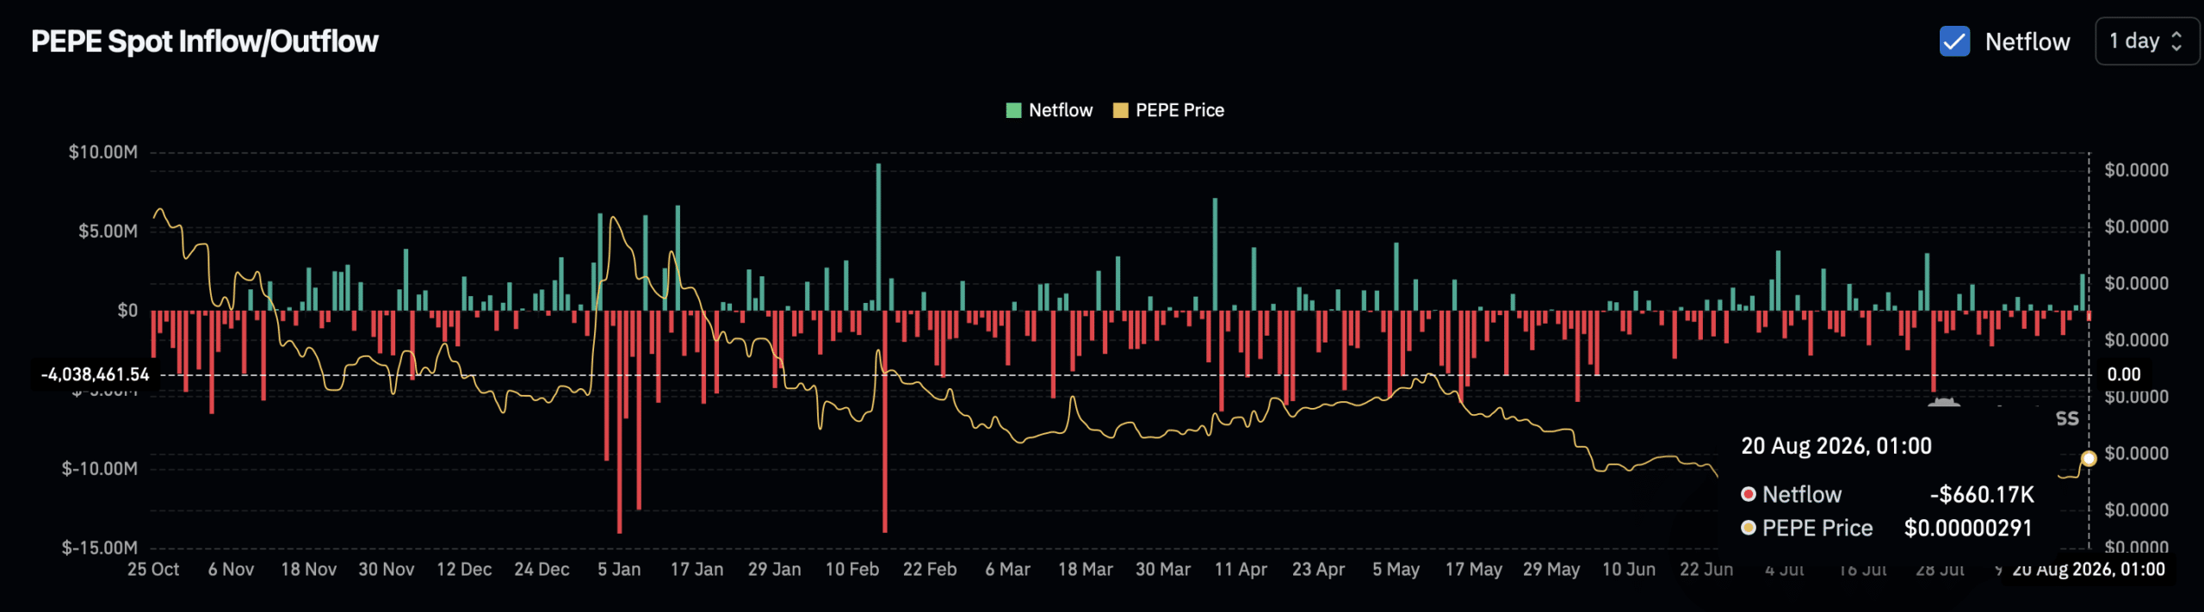The width and height of the screenshot is (2204, 612).
Task: Click the 30 Mar date label
Action: pyautogui.click(x=1163, y=570)
